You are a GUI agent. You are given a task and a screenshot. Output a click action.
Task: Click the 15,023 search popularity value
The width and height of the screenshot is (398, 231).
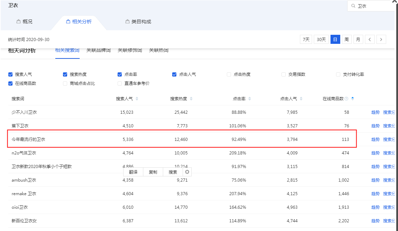127,112
